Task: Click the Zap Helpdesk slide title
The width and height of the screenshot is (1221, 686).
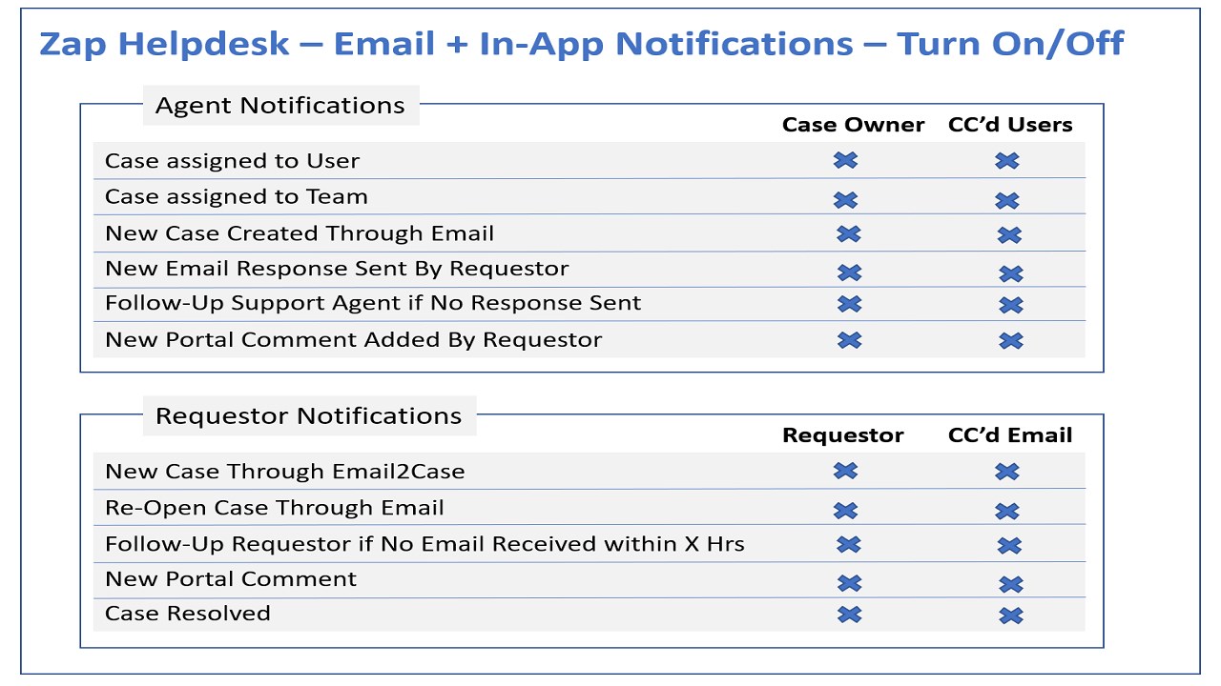Action: pyautogui.click(x=582, y=43)
